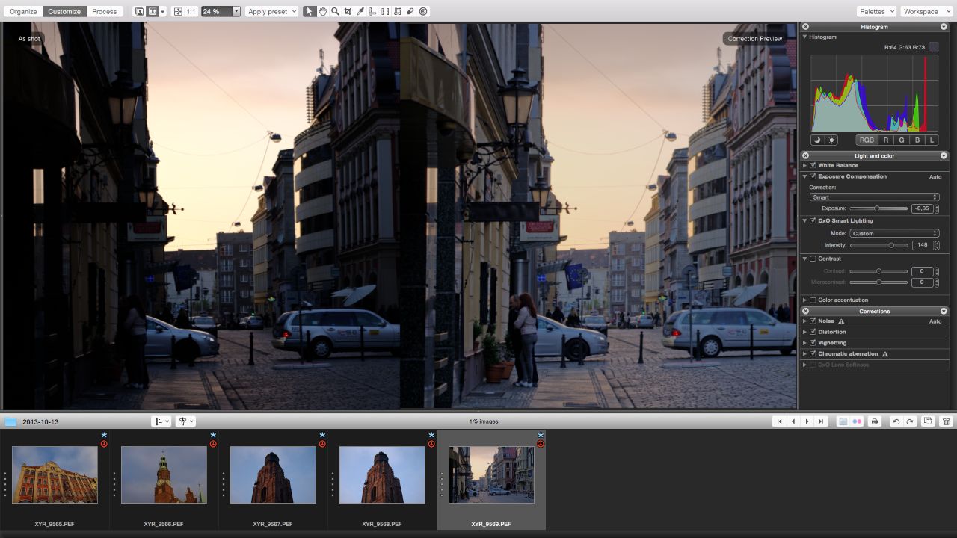Show highlight clipping with sun icon
Screen dimensions: 957x538
(831, 140)
